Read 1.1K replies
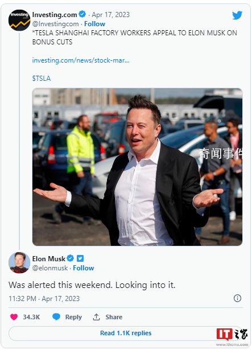 [x=126, y=333]
